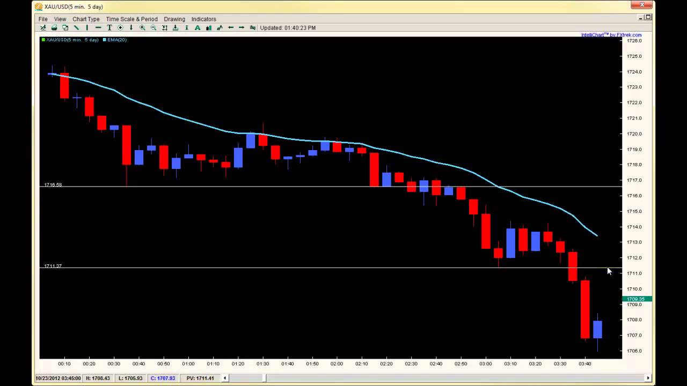
Task: Zoom in with the plus magnifier
Action: (x=142, y=28)
